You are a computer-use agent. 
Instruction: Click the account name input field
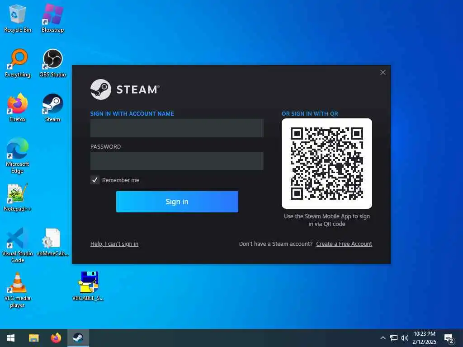click(177, 128)
